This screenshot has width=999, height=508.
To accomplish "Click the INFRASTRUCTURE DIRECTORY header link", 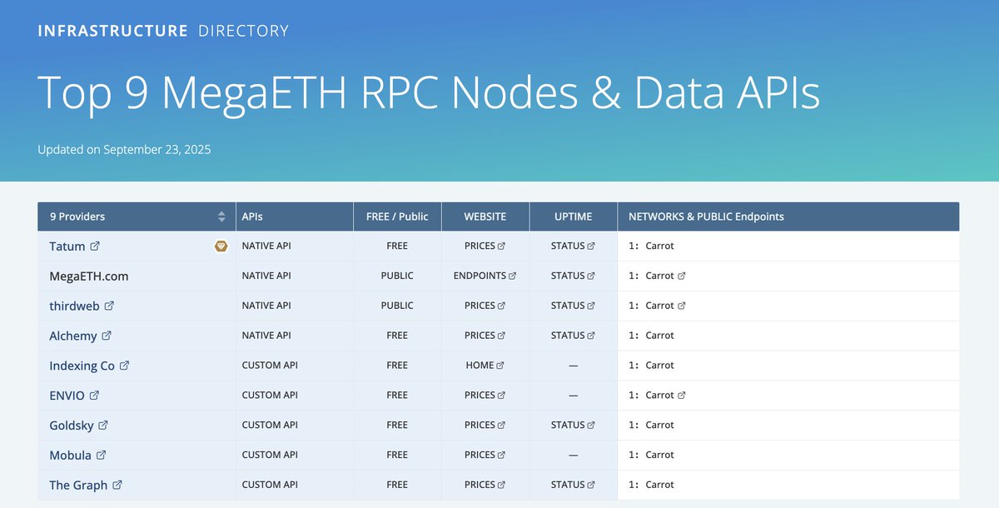I will tap(163, 31).
